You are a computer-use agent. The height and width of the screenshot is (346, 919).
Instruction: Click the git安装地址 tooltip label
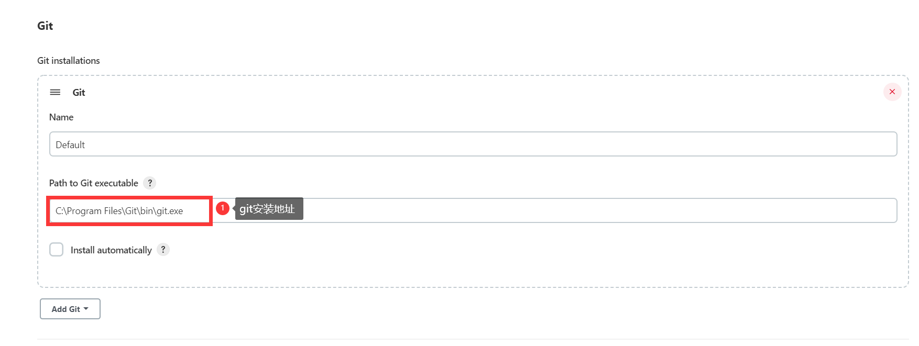tap(269, 209)
